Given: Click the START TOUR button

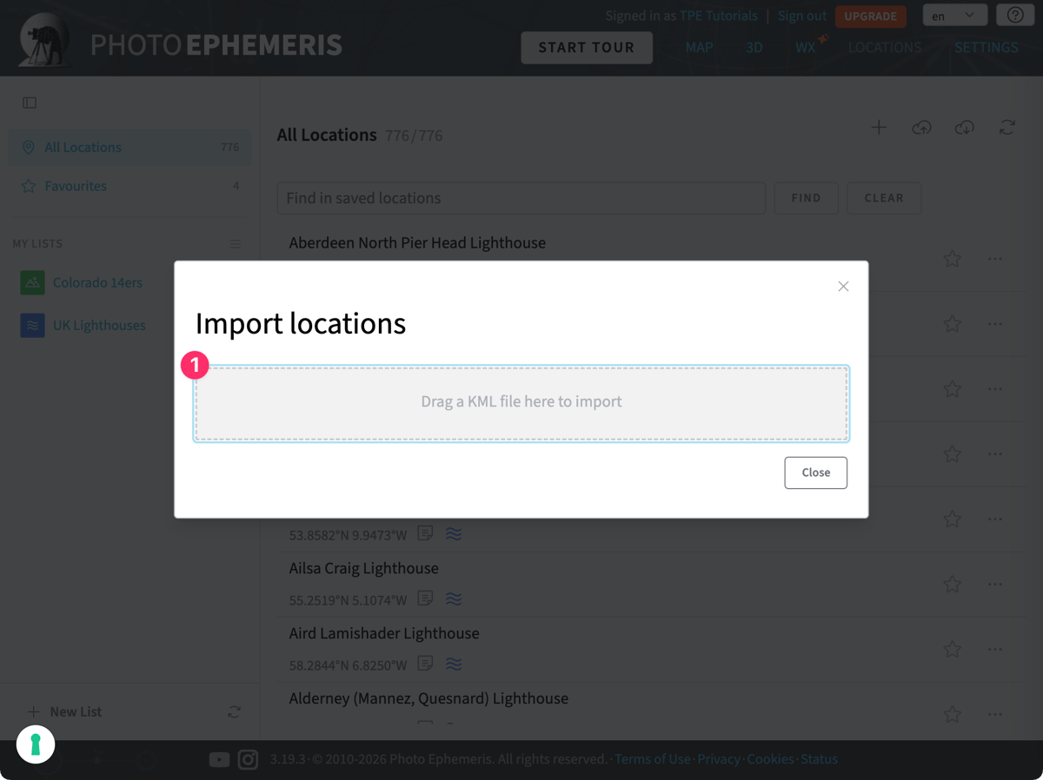Looking at the screenshot, I should click(x=587, y=48).
